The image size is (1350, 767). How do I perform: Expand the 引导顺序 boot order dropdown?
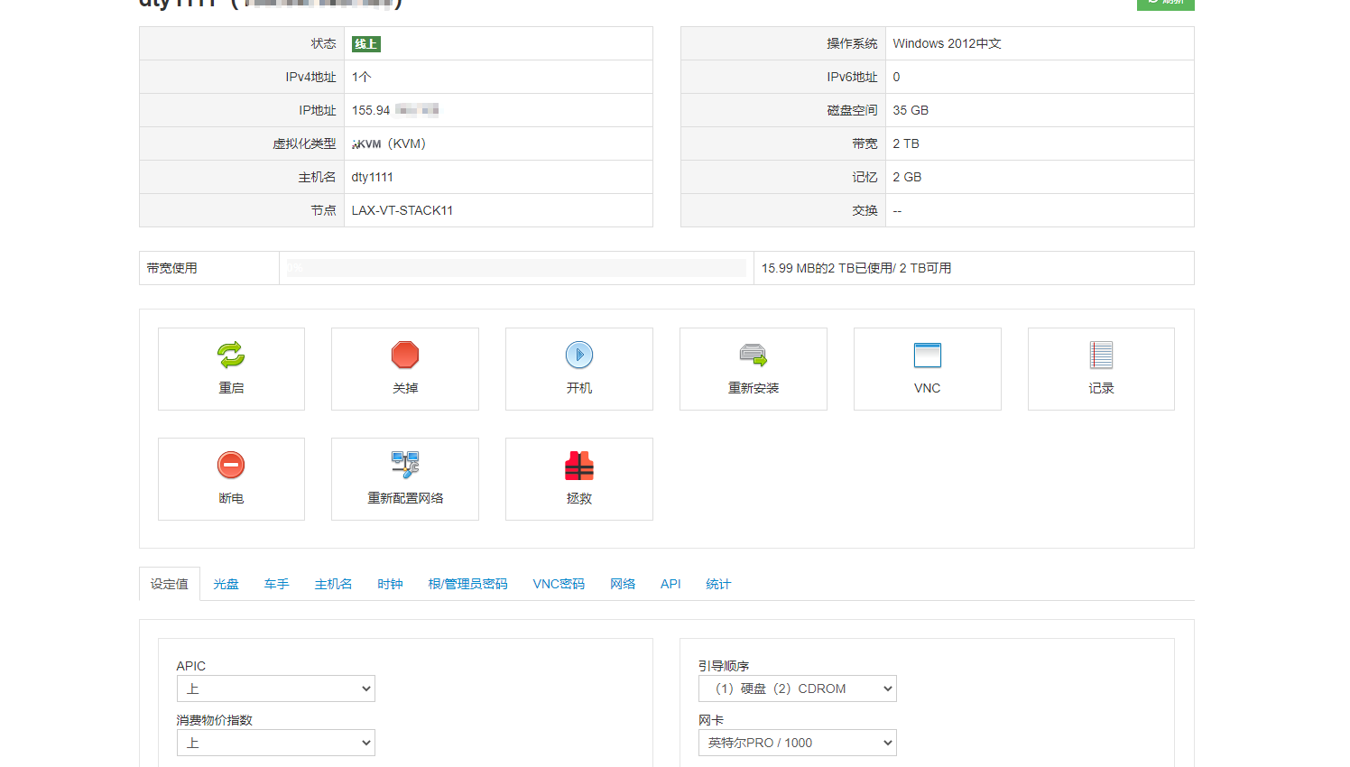[x=798, y=688]
